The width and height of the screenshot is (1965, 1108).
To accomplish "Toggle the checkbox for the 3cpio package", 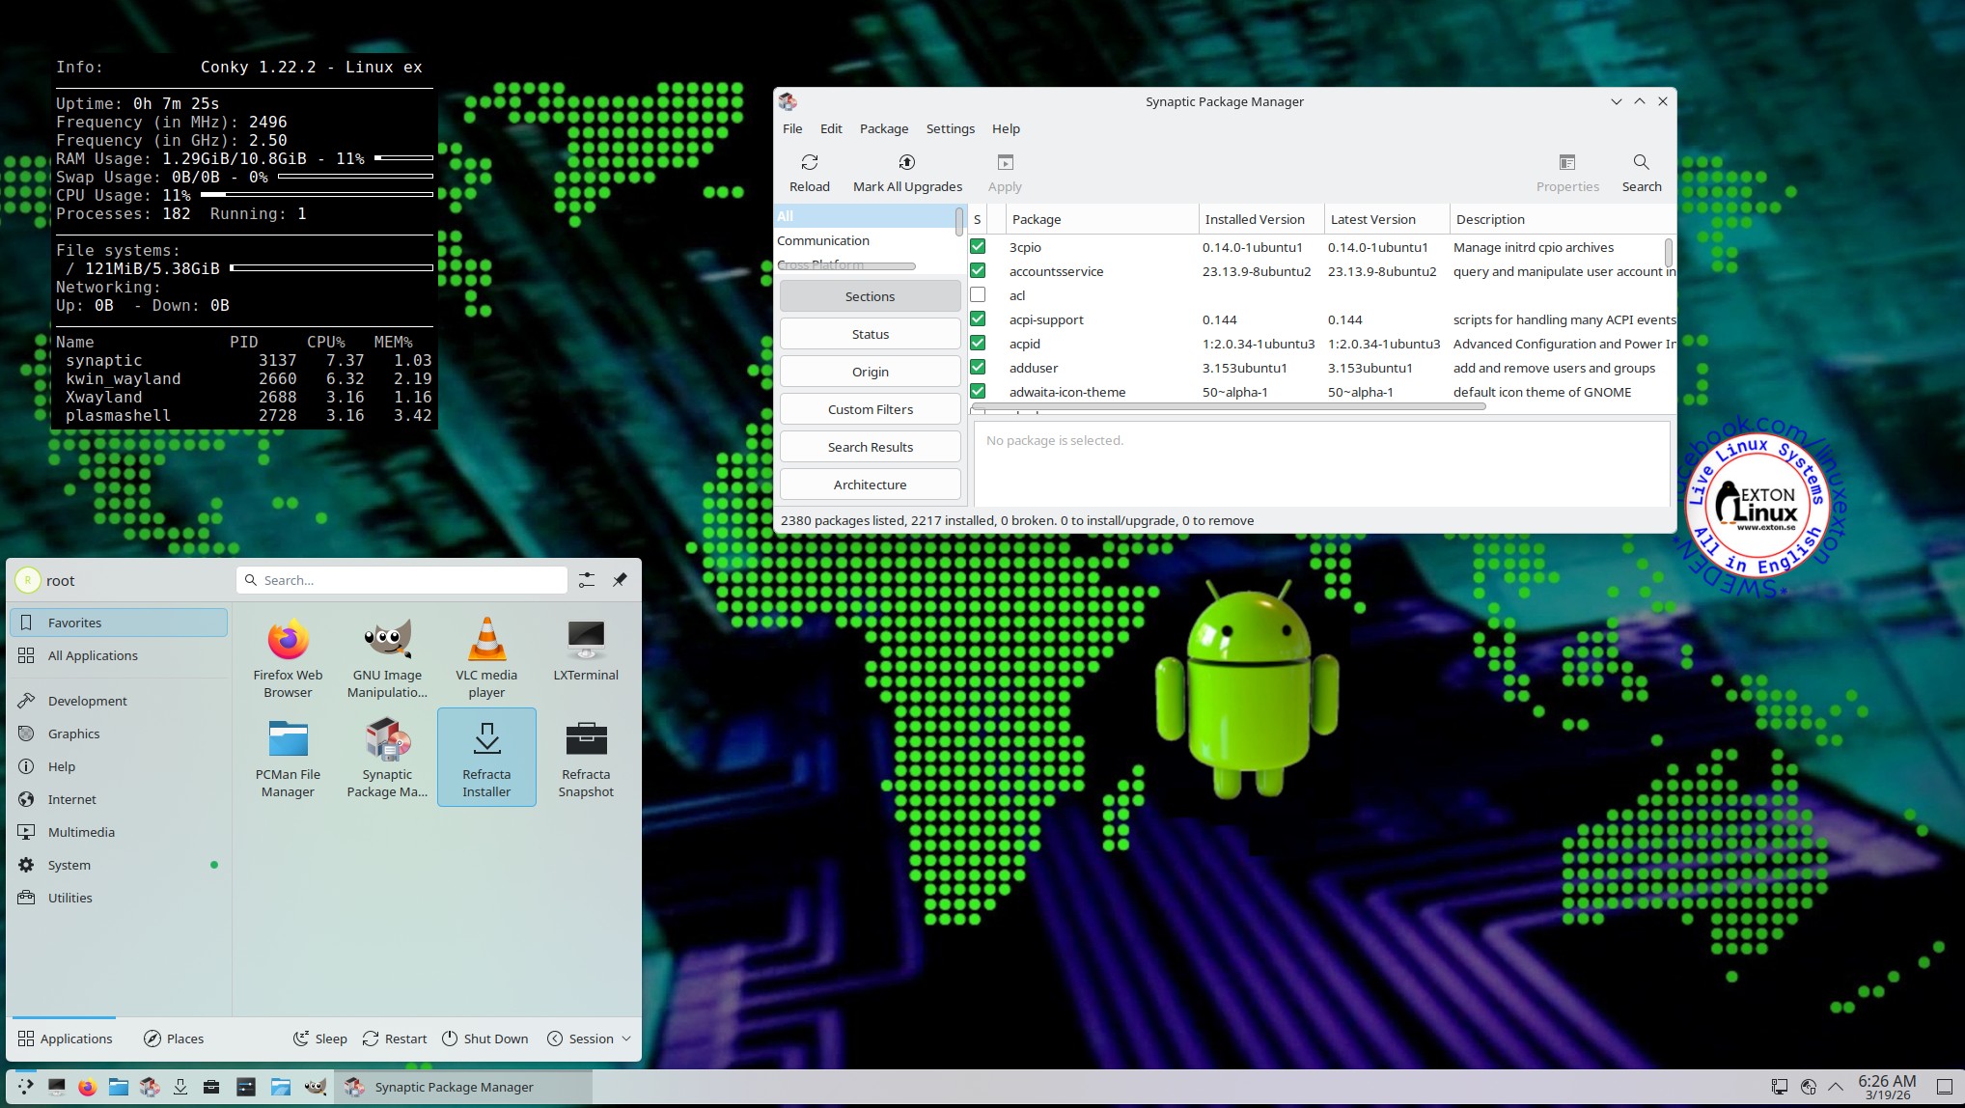I will (x=978, y=247).
